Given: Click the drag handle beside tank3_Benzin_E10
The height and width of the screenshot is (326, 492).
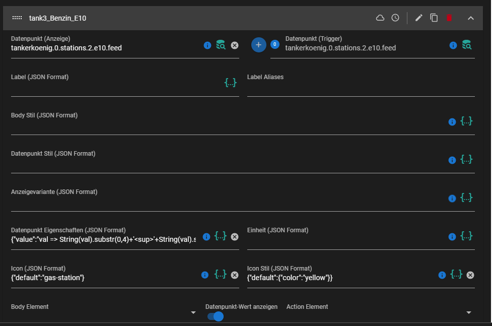Looking at the screenshot, I should (x=17, y=18).
